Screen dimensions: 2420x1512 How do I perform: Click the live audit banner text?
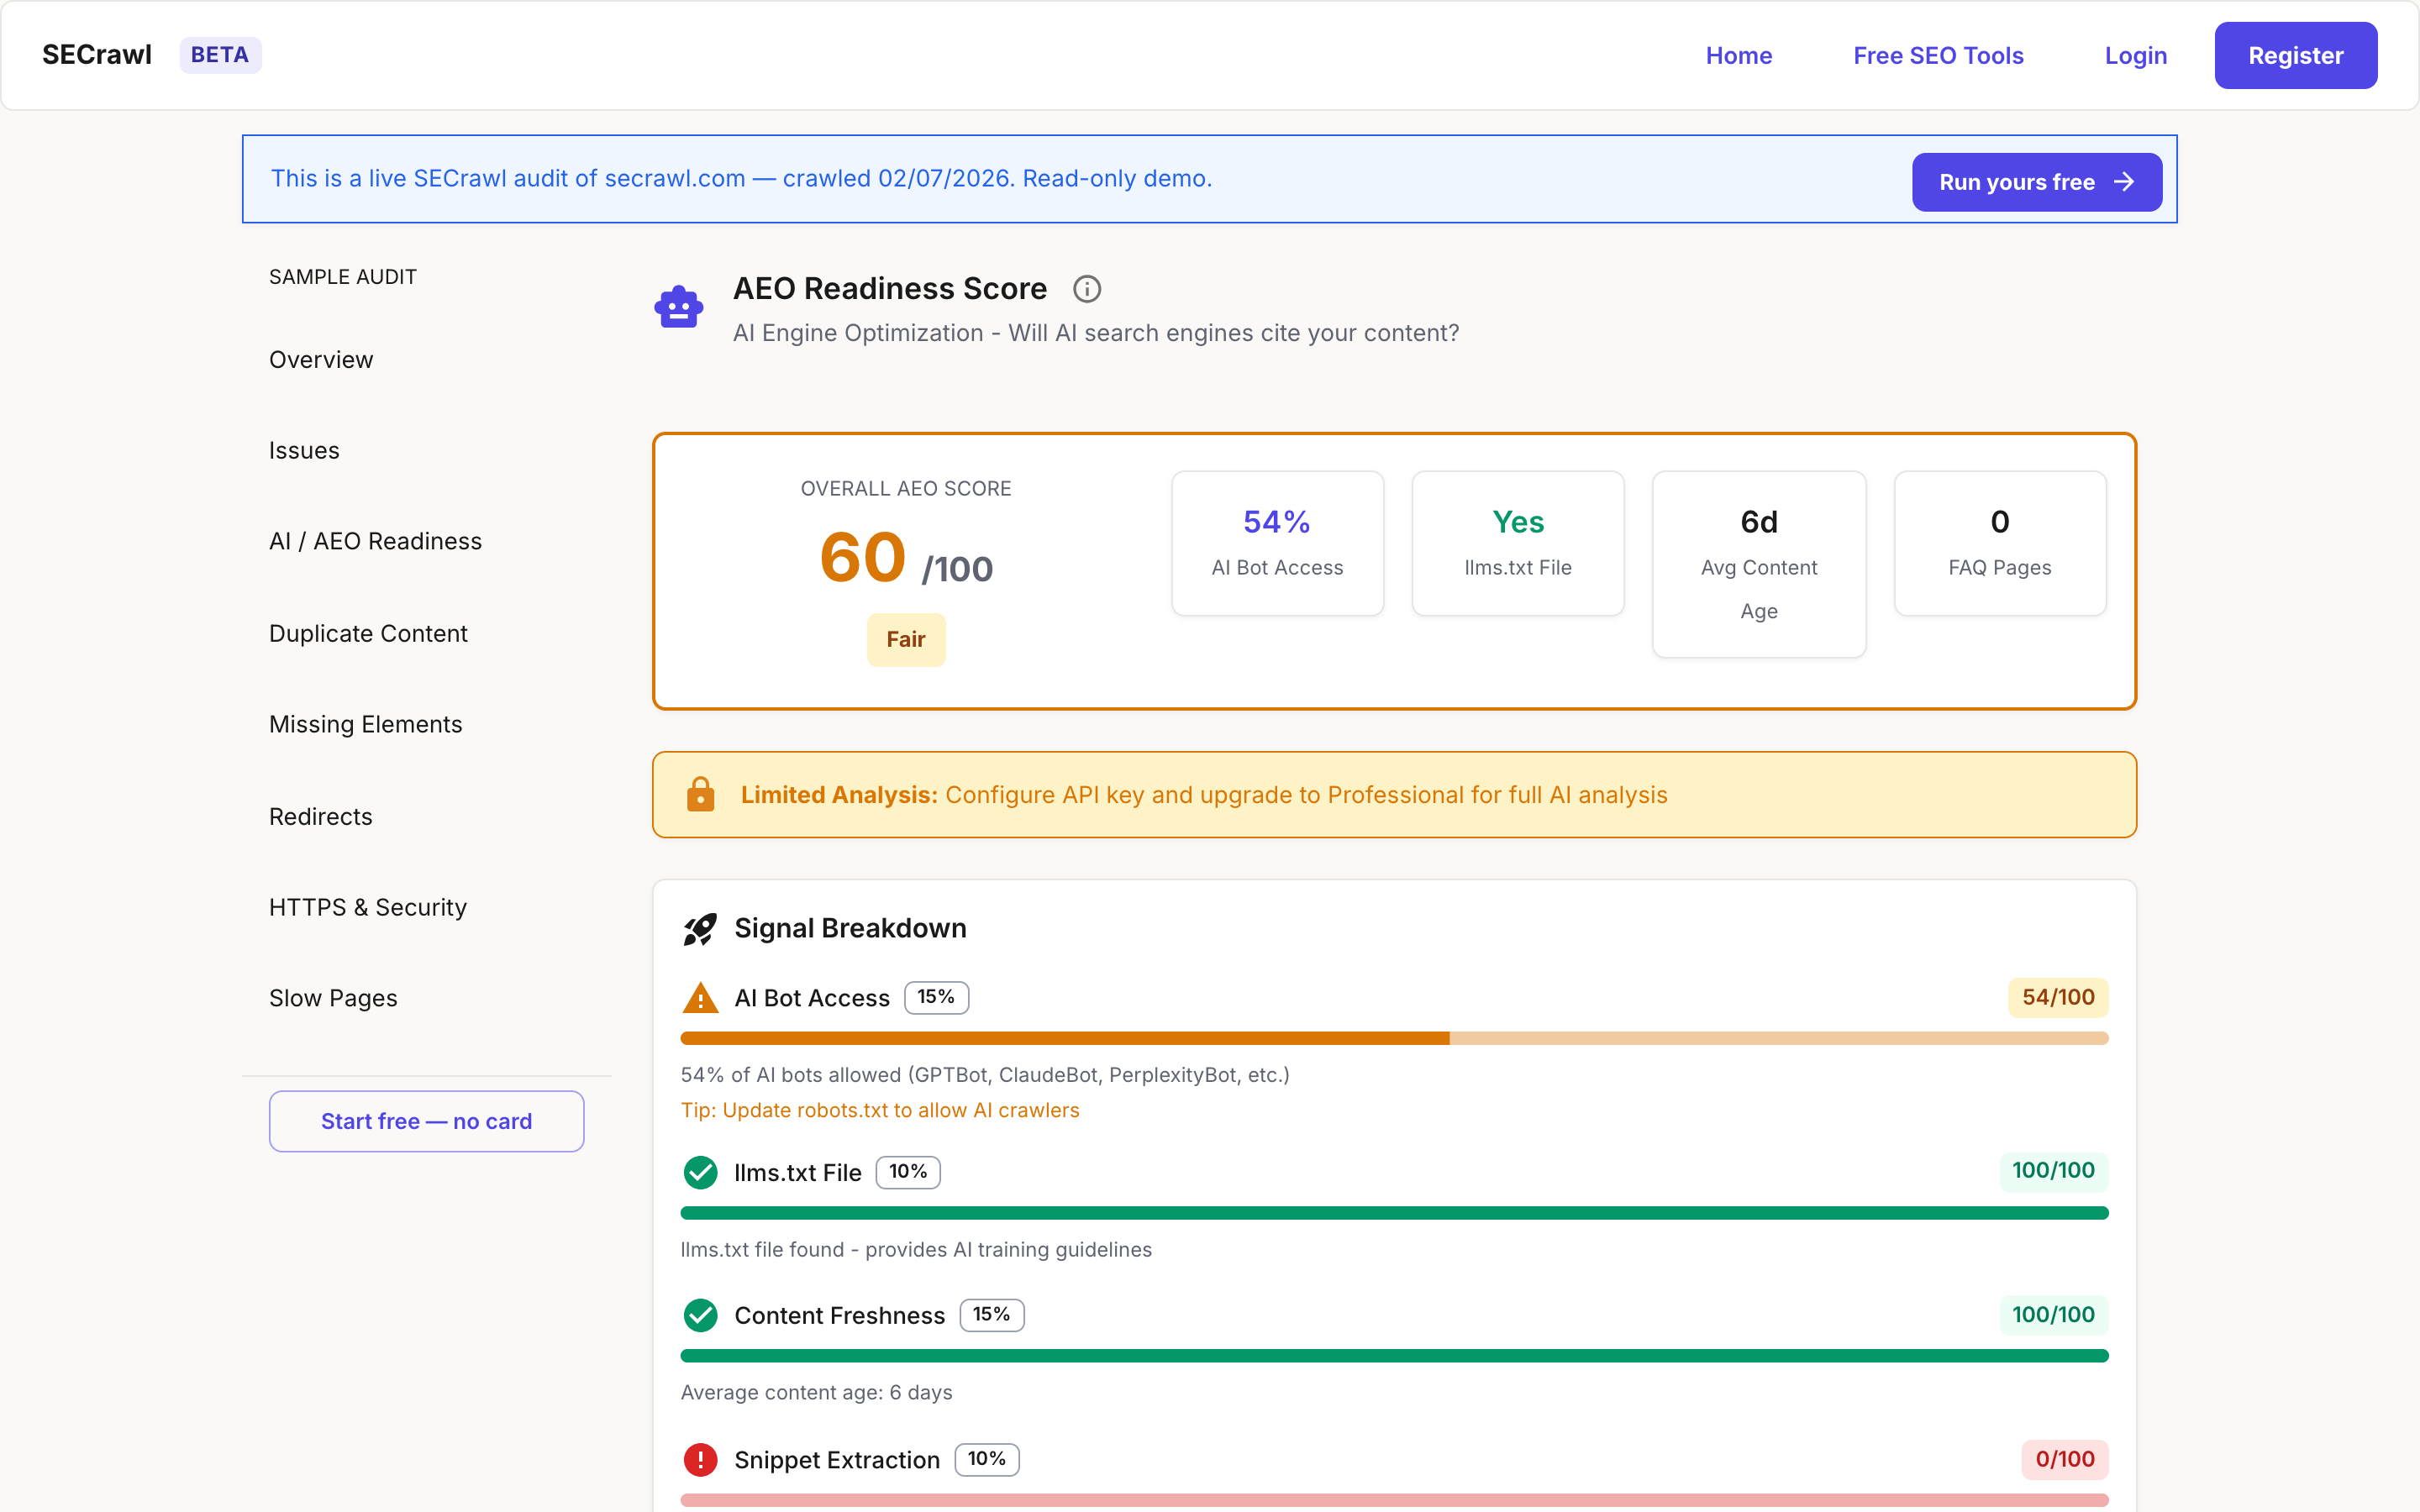[x=741, y=178]
